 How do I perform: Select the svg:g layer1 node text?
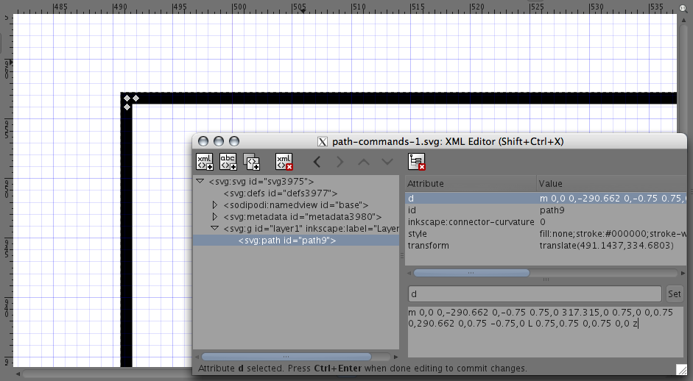[311, 228]
